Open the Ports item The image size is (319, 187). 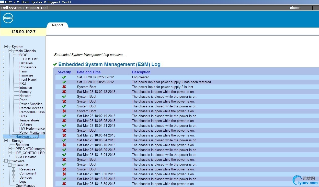[x=23, y=100]
